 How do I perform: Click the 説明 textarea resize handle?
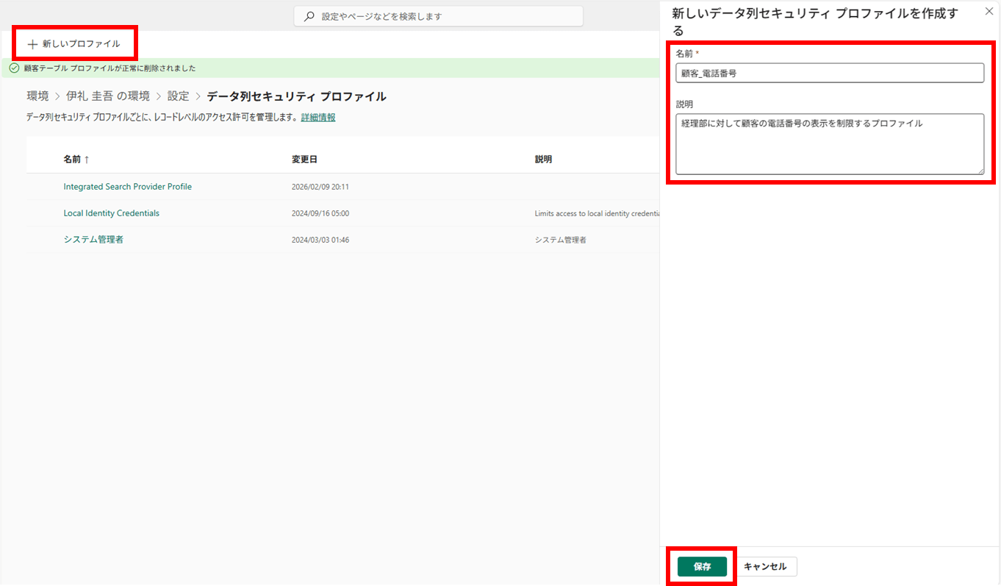[980, 170]
